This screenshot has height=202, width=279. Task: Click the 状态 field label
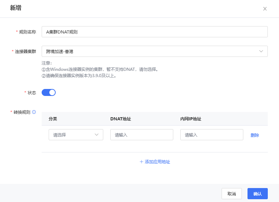[x=32, y=92]
